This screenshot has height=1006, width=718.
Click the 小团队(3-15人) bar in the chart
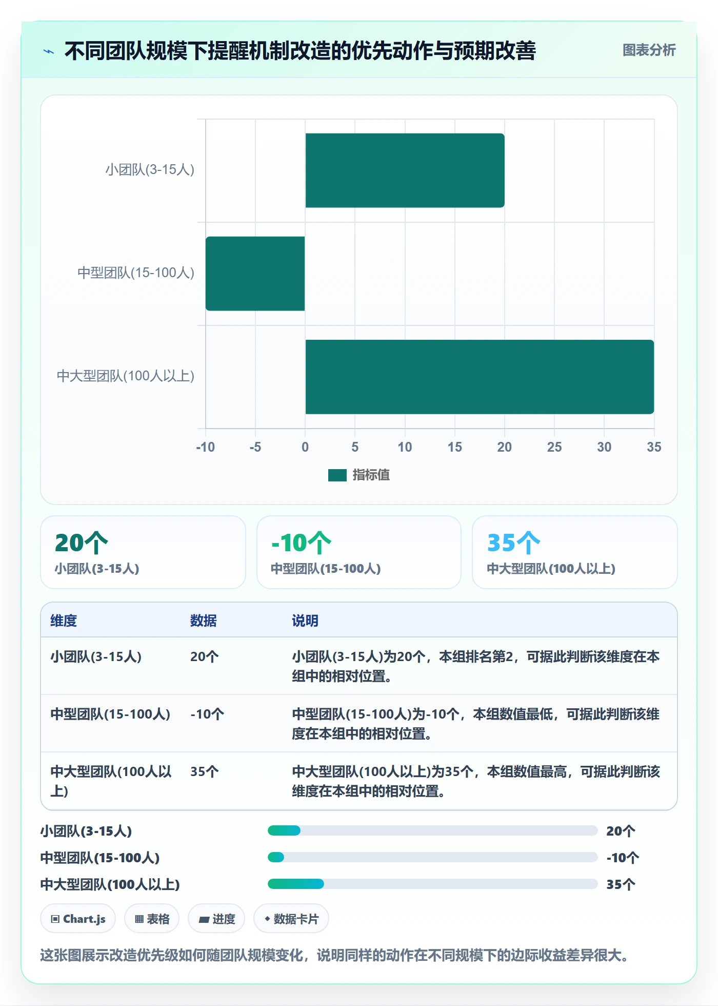pos(405,170)
